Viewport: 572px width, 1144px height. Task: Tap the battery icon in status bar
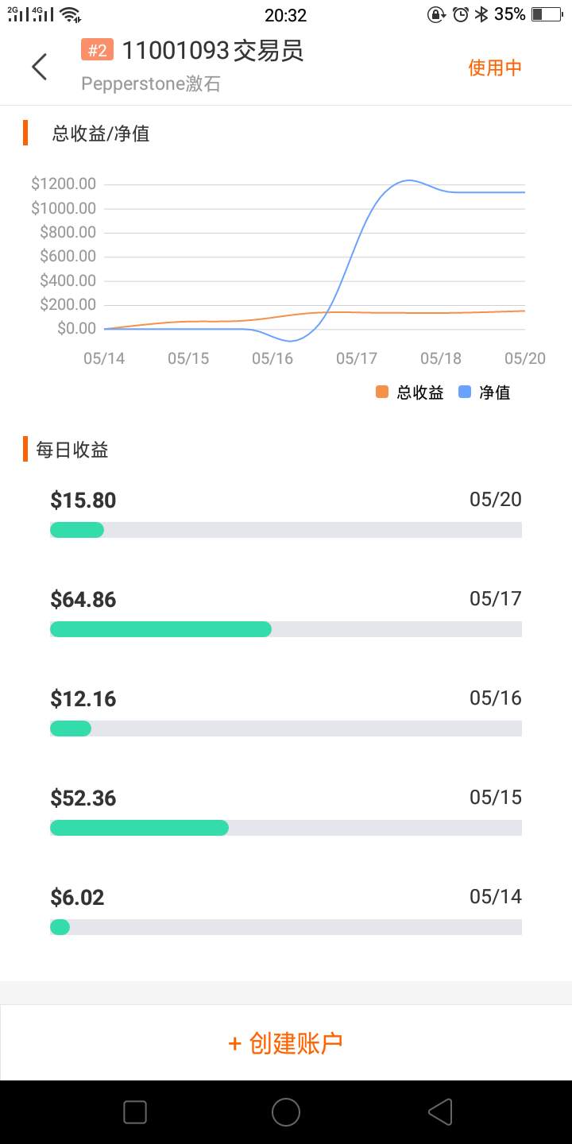[547, 14]
